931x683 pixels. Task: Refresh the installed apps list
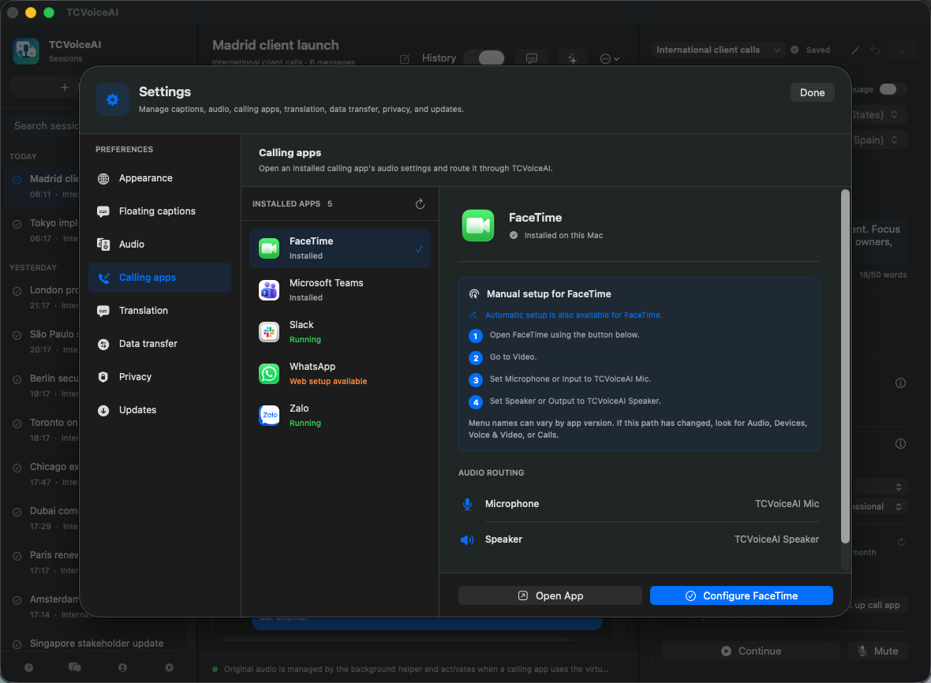pos(420,204)
